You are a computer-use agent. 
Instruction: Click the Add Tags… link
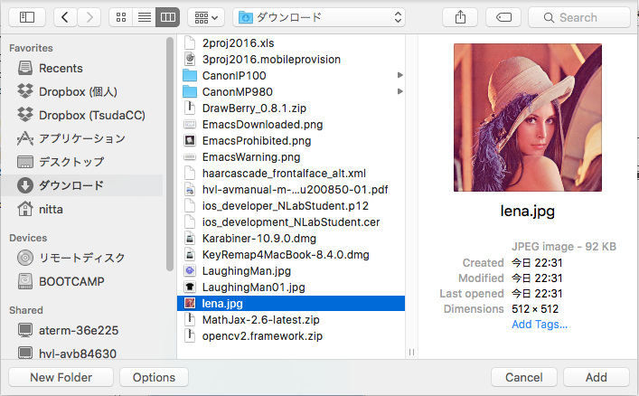click(540, 325)
